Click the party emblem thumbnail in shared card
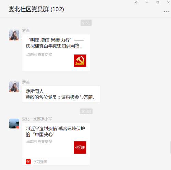 pos(80,60)
